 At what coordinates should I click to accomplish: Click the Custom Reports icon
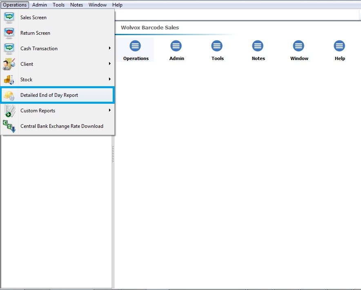pos(10,111)
